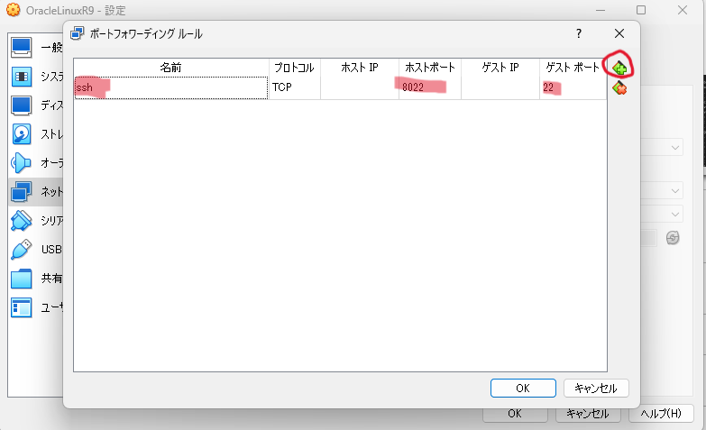Expand dropdown directly above the refresh icon
Image resolution: width=706 pixels, height=430 pixels.
[674, 215]
